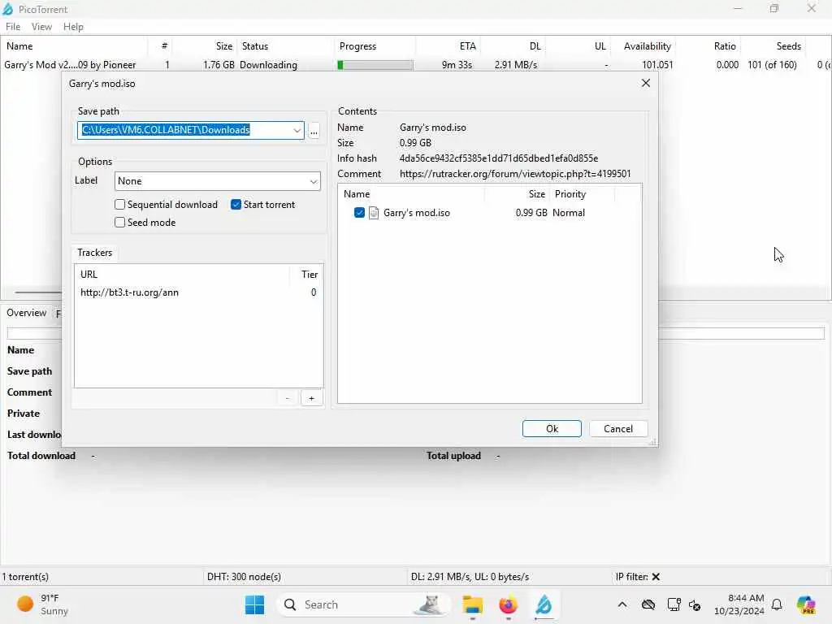Click the download progress bar of Garry's Mod
Image resolution: width=832 pixels, height=624 pixels.
375,65
